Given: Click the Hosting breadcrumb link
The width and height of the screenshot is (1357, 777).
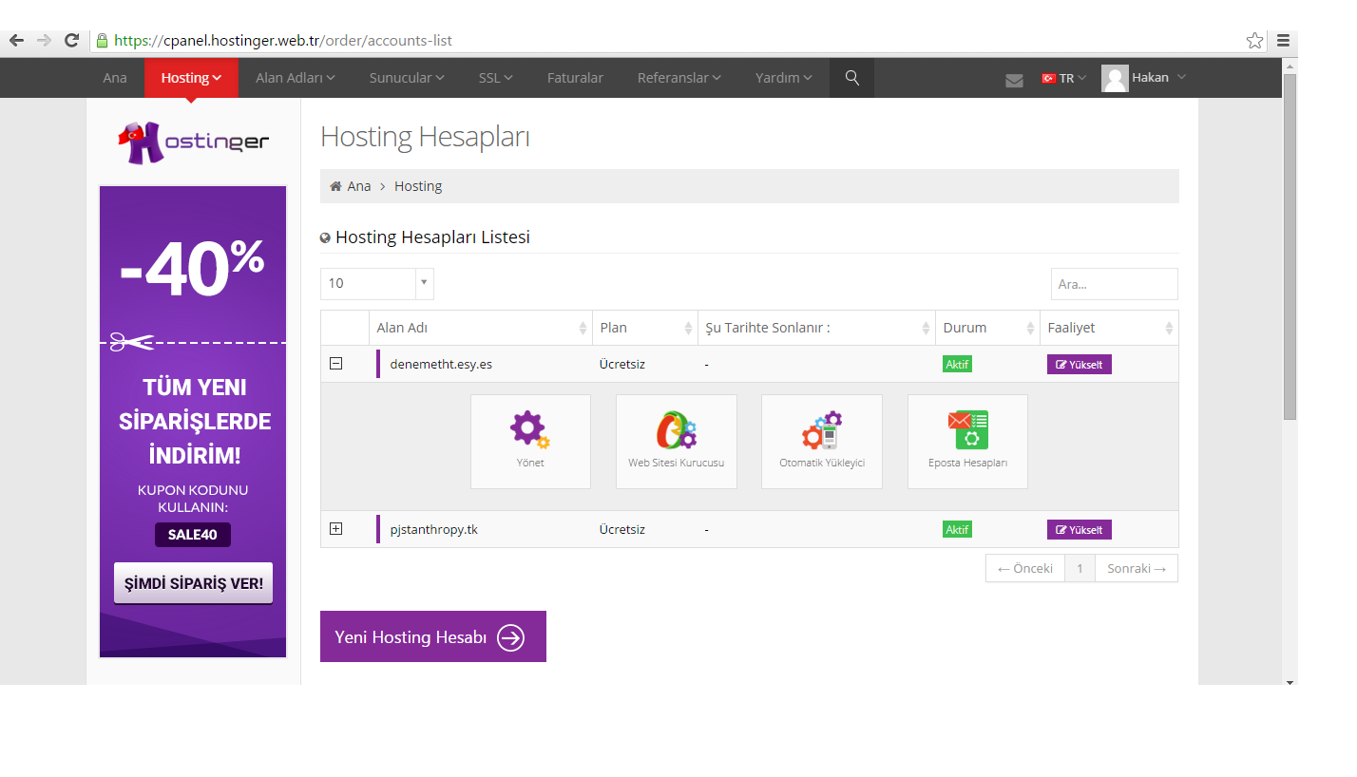Looking at the screenshot, I should (x=418, y=186).
